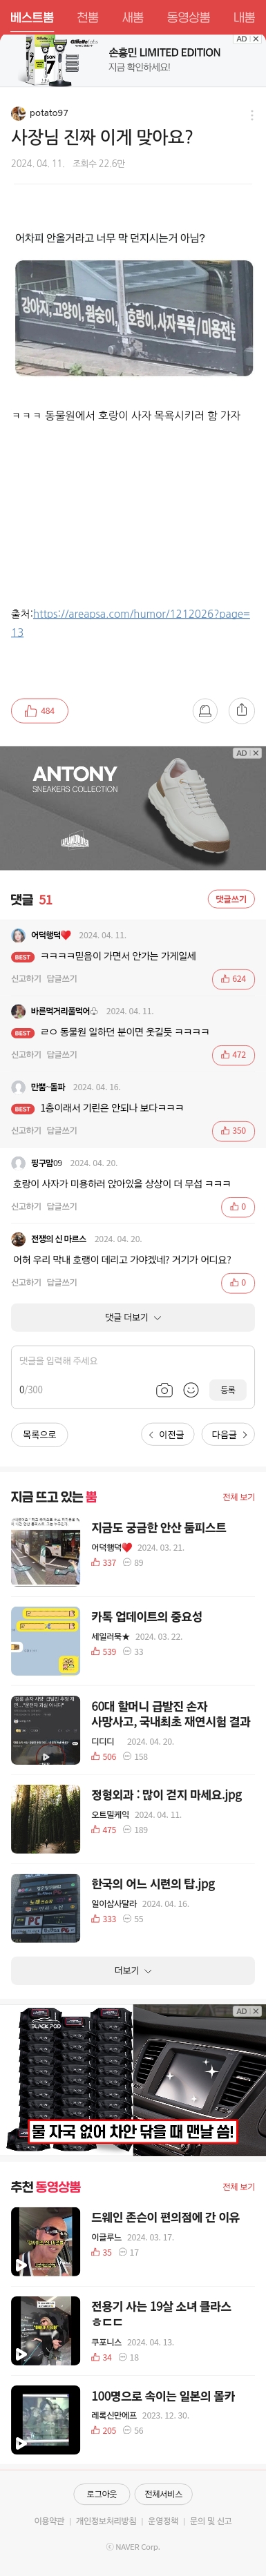Click the 등록 submit button
This screenshot has height=2576, width=266.
click(x=228, y=1390)
